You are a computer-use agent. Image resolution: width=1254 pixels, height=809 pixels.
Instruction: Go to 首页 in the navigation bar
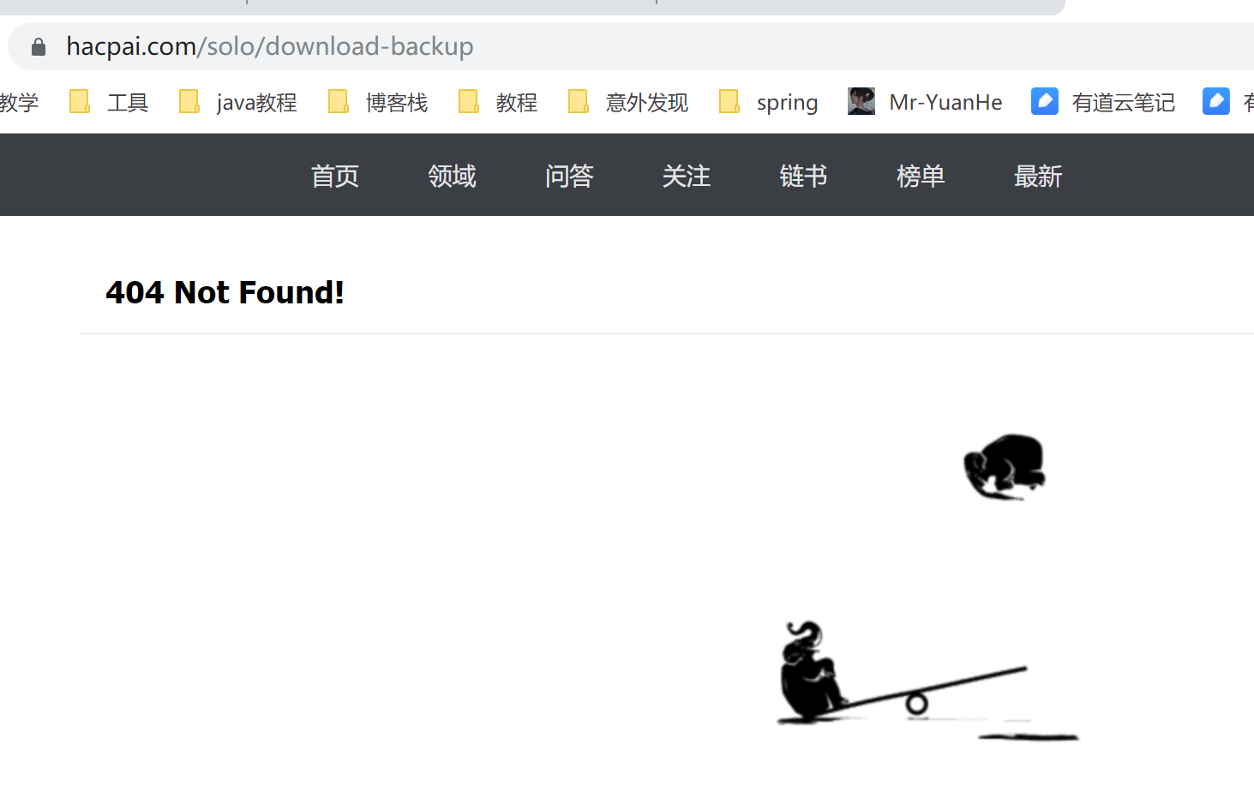click(x=335, y=177)
